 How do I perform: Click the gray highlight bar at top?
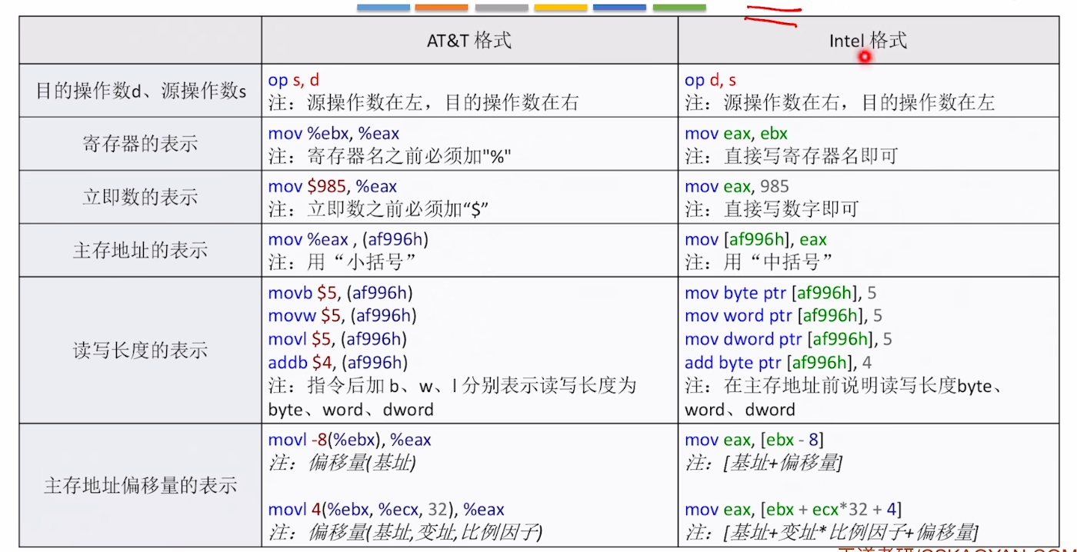(500, 7)
